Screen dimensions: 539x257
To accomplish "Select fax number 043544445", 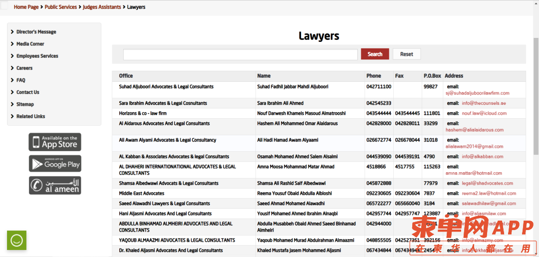I will click(x=407, y=113).
